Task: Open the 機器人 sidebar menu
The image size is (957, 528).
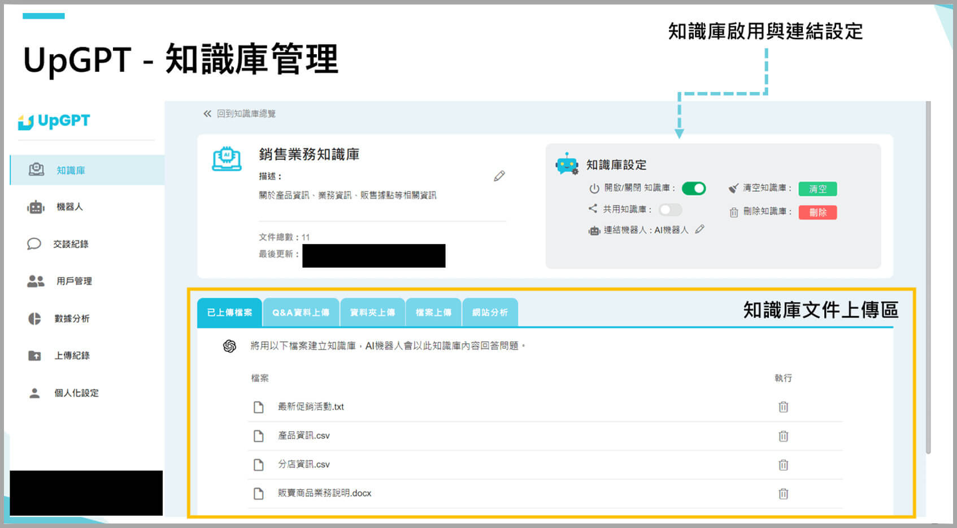Action: tap(69, 207)
